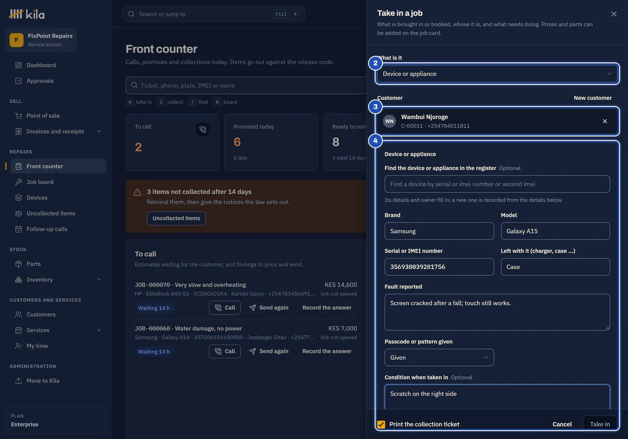Click the Enterprise plan box
The width and height of the screenshot is (628, 439).
tap(56, 420)
